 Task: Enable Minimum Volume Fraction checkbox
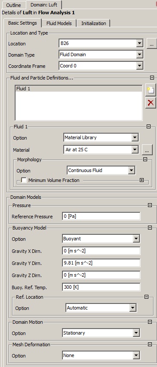click(x=24, y=180)
